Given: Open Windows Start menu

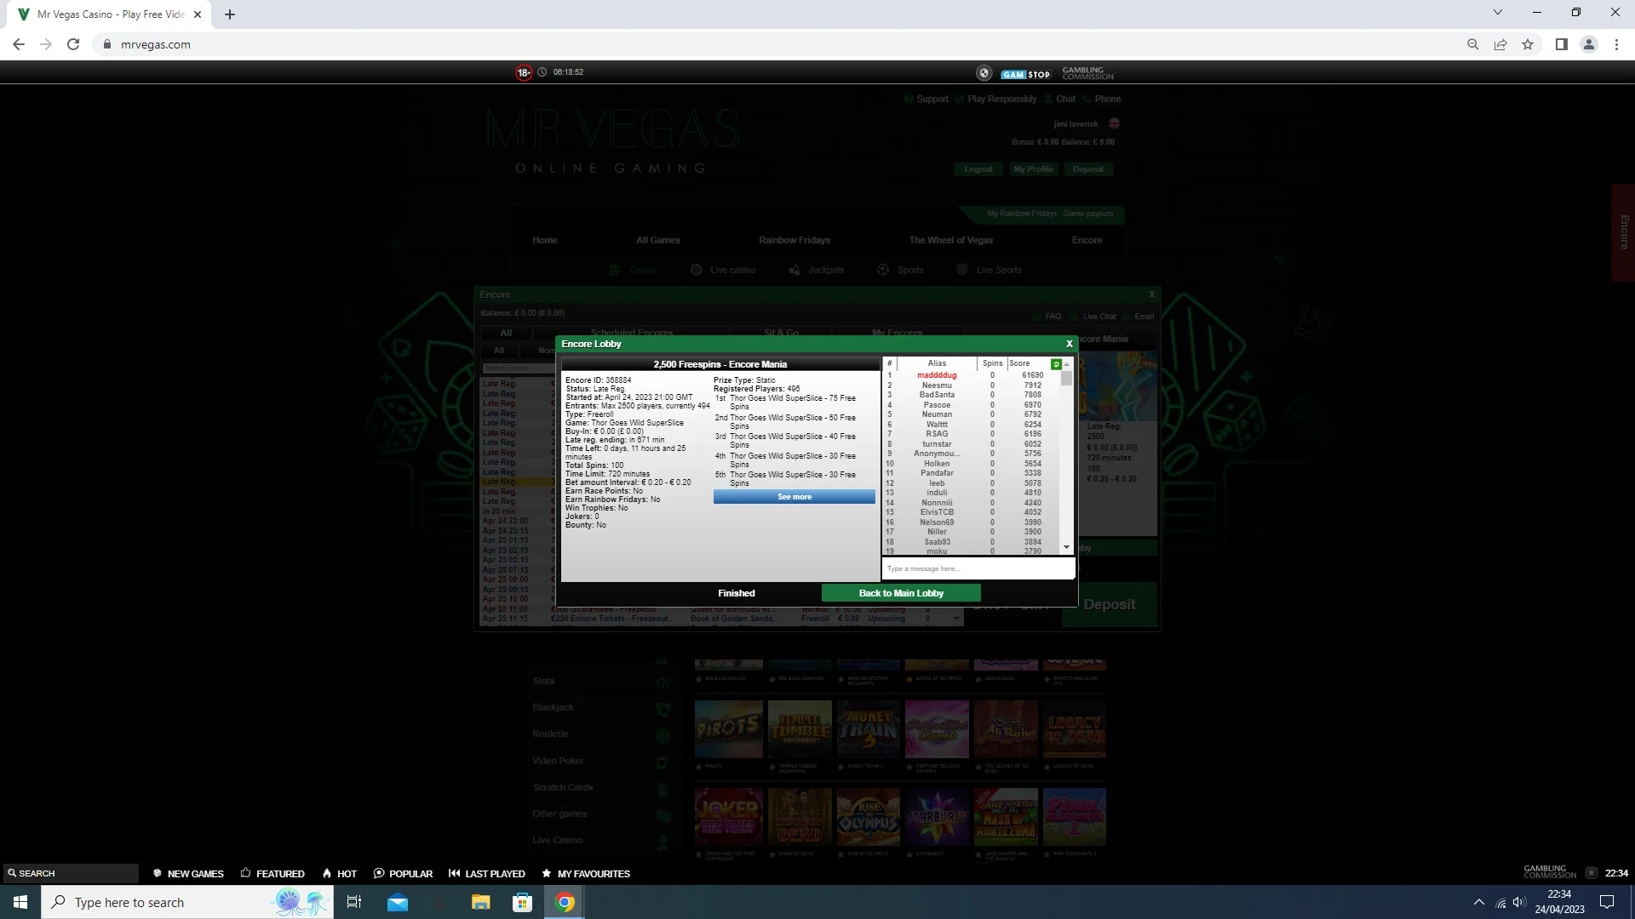Looking at the screenshot, I should (x=20, y=902).
